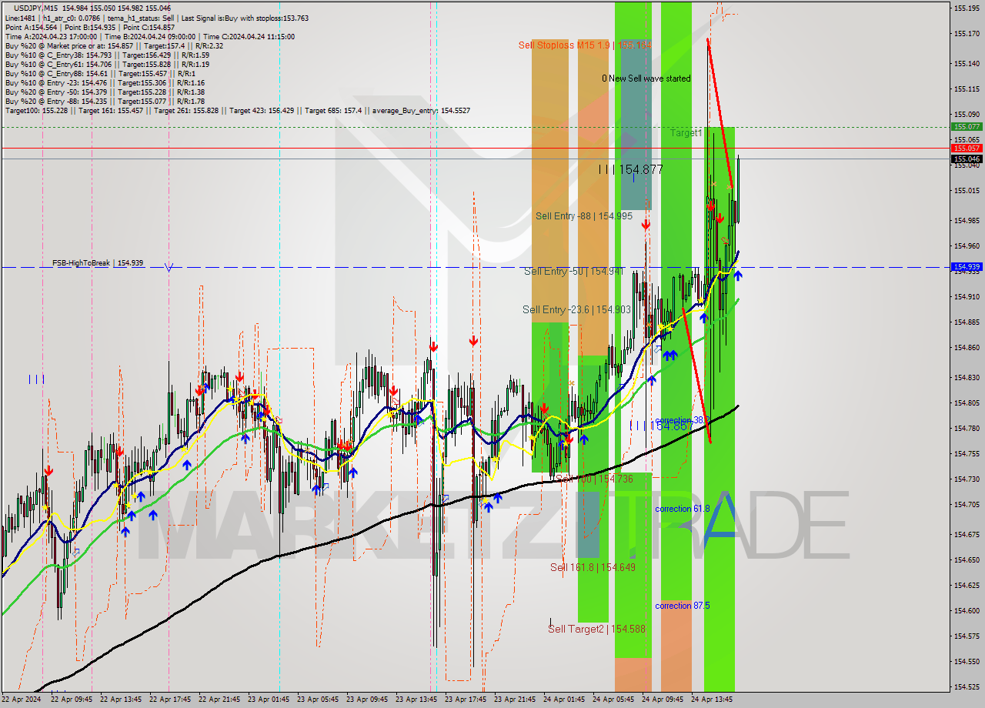Click 'Buy %20 @ Market price' info line
985x708 pixels.
pyautogui.click(x=114, y=46)
